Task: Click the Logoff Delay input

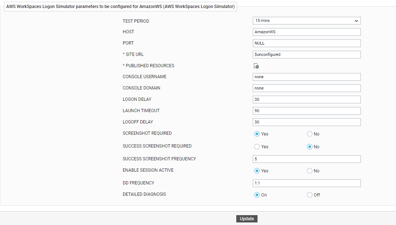Action: (307, 122)
